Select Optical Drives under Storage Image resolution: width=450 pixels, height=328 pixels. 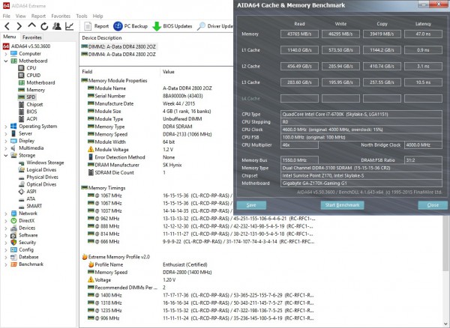click(x=37, y=184)
